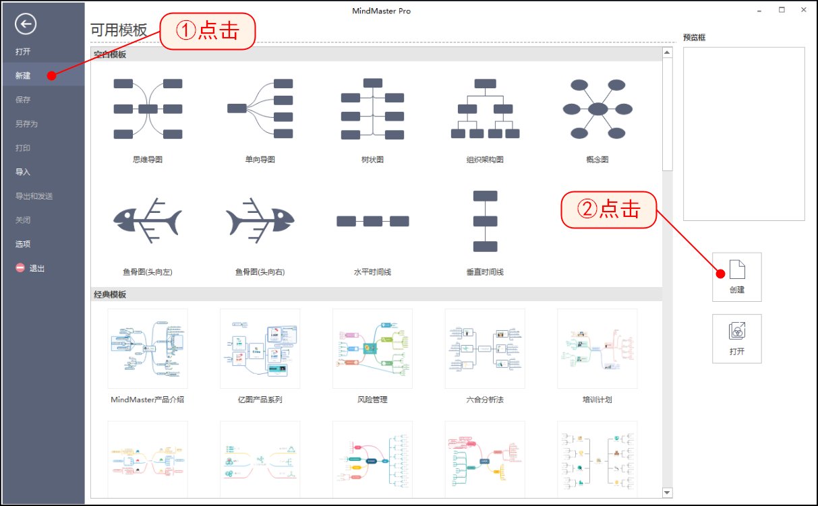Viewport: 818px width, 506px height.
Task: Select the 单向导图 template icon
Action: [260, 108]
